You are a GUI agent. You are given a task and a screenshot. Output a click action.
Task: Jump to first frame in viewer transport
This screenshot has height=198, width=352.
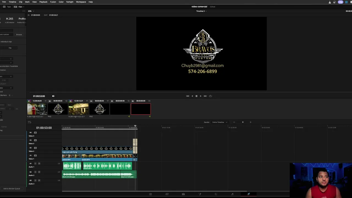pyautogui.click(x=188, y=96)
